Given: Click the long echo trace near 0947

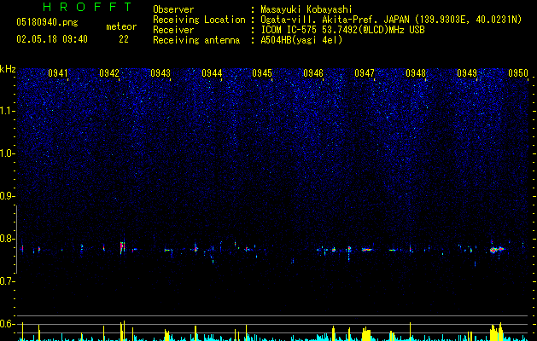Looking at the screenshot, I should click(x=367, y=250).
